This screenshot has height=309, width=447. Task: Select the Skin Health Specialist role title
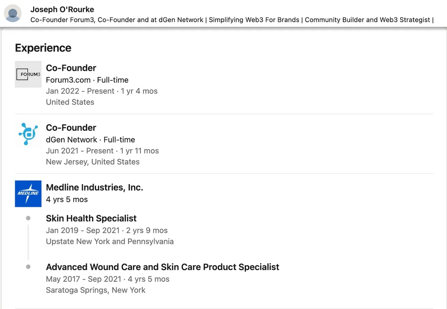(x=91, y=218)
